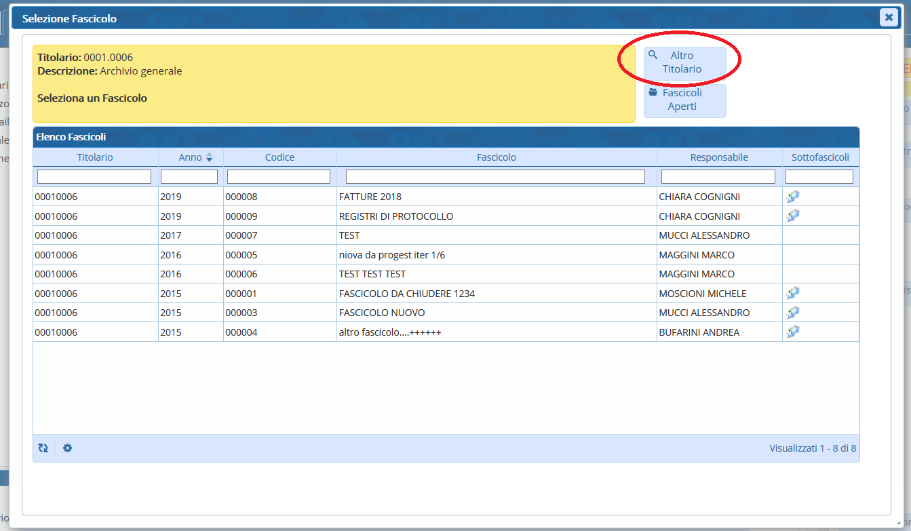Click the Altro Titolario button
Screen dimensions: 911x531
point(684,62)
